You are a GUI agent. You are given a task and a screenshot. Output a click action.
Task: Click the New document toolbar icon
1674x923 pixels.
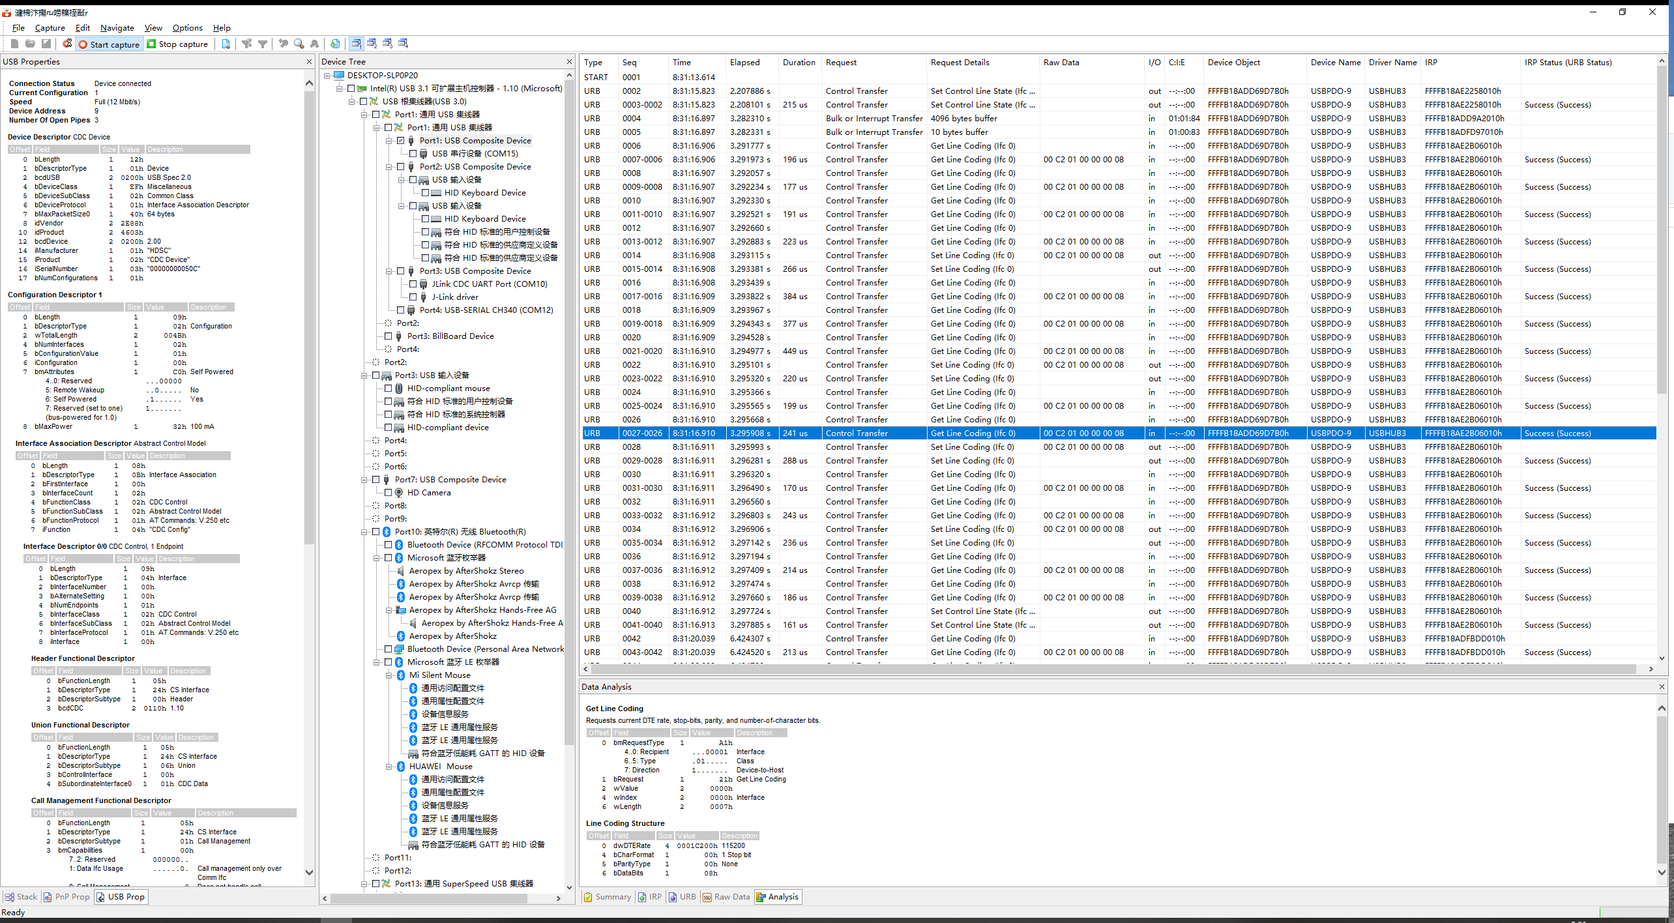click(14, 44)
